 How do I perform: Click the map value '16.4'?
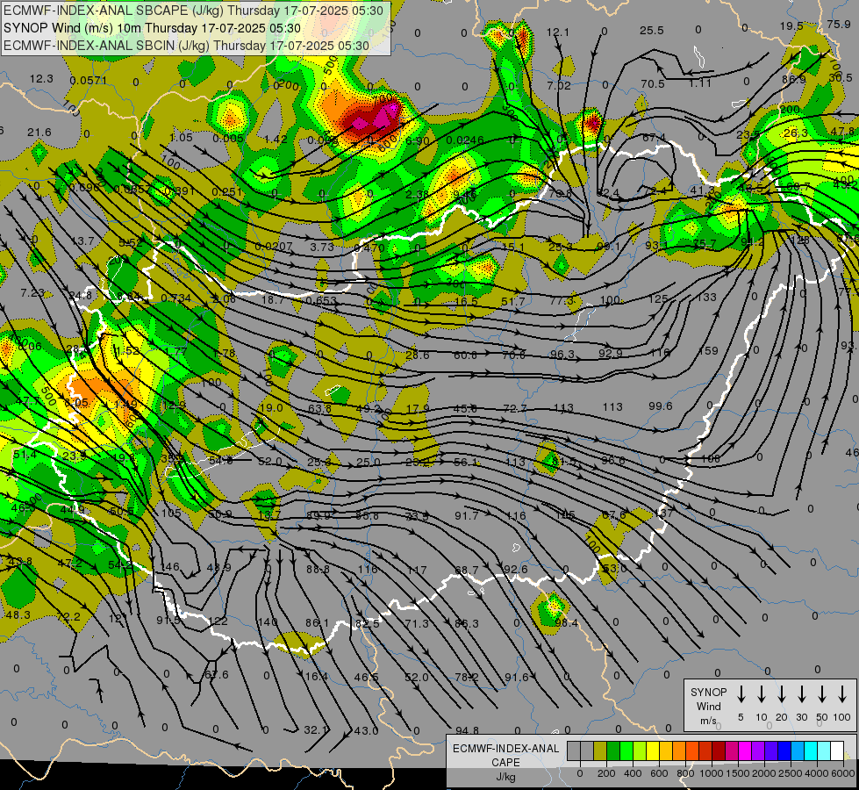pyautogui.click(x=316, y=677)
